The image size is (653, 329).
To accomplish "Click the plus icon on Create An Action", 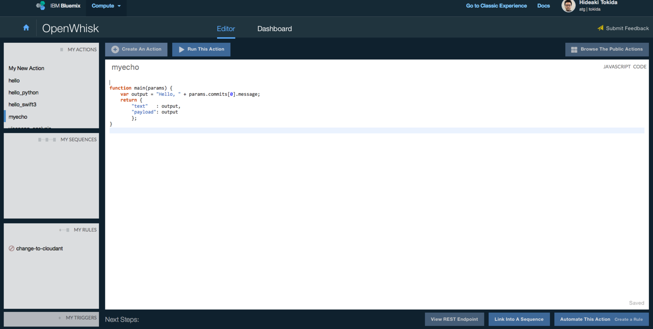I will 115,49.
